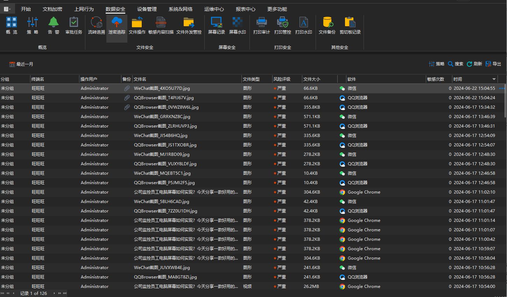The image size is (507, 297).
Task: Go to the previous record arrow
Action: (x=14, y=293)
